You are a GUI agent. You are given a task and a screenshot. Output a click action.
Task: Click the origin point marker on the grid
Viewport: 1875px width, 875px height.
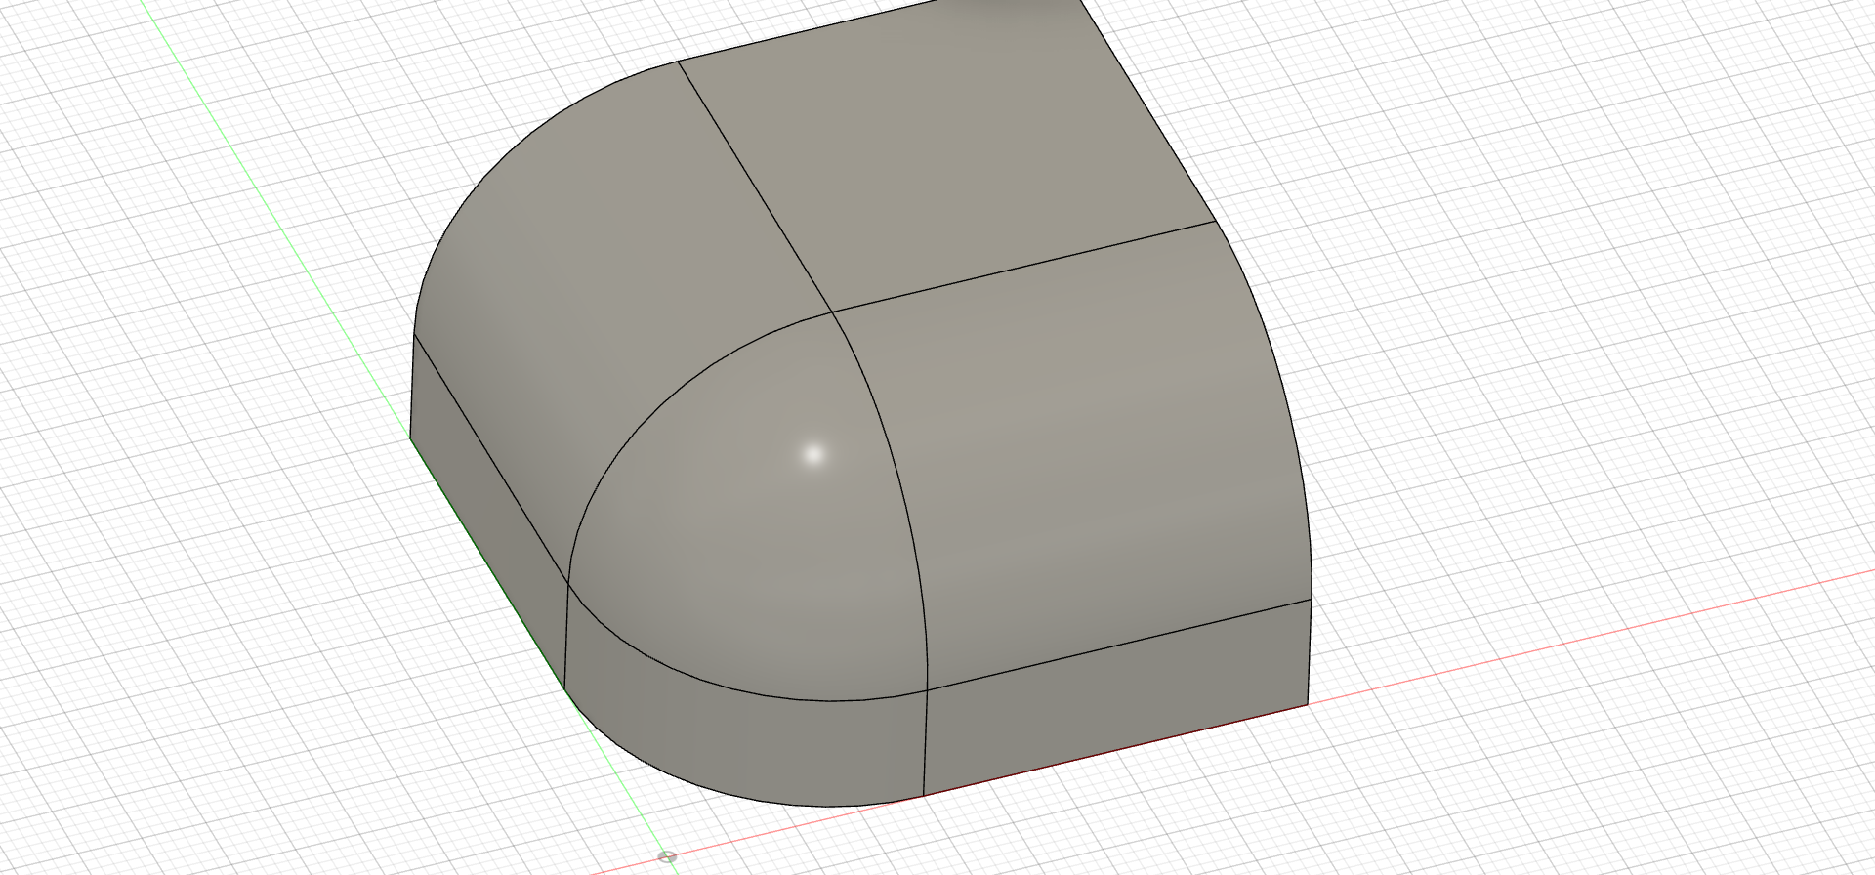[x=667, y=856]
